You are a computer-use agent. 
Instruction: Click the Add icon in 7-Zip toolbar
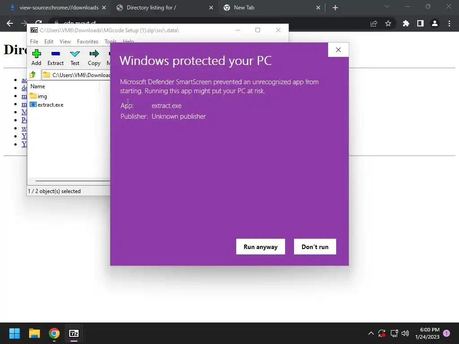36,58
